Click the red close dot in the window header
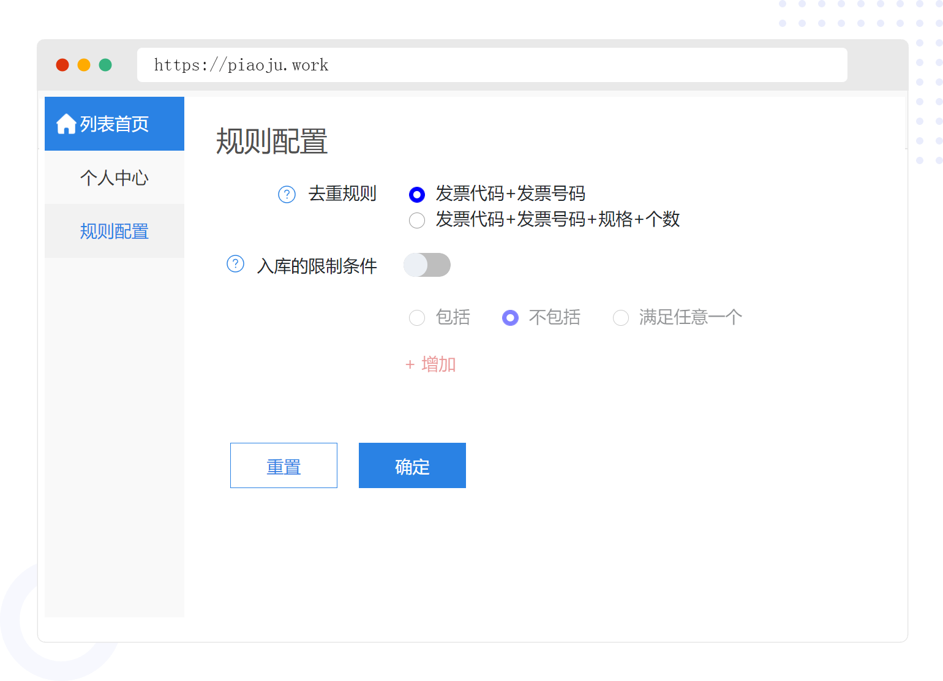The image size is (943, 681). (62, 65)
